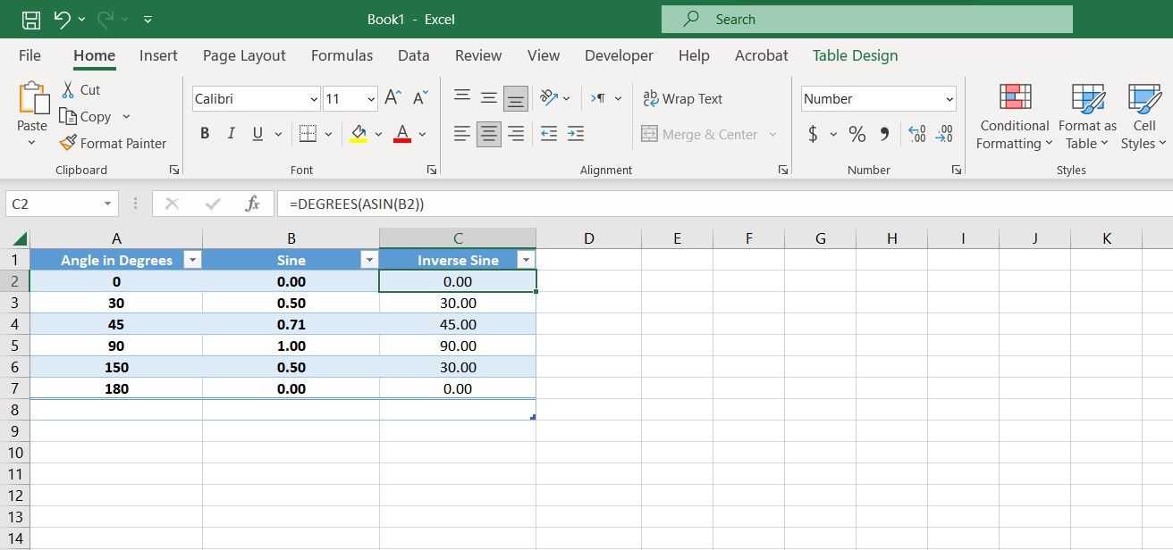The height and width of the screenshot is (550, 1173).
Task: Open Font settings dialog launcher
Action: click(432, 170)
